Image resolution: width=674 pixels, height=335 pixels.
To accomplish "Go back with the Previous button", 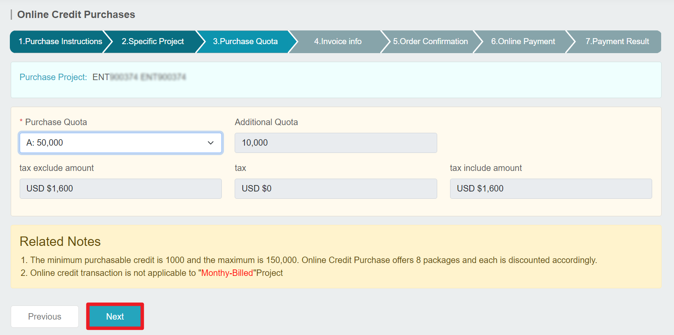I will (45, 317).
